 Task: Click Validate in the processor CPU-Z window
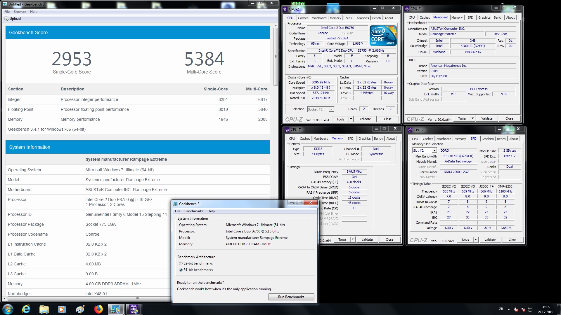click(365, 119)
